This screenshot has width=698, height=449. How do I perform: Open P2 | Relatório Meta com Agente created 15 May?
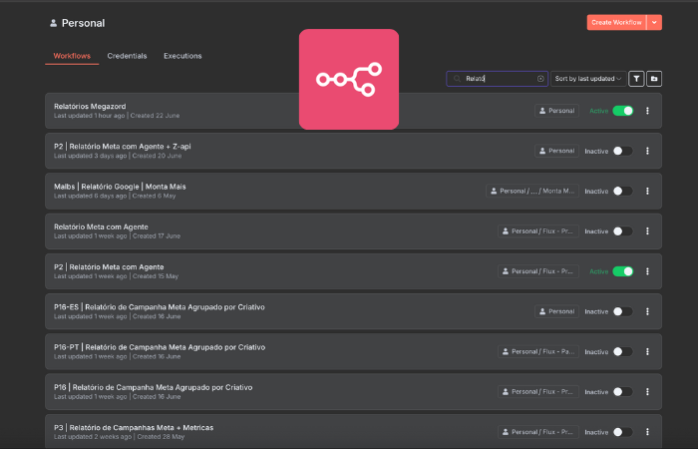[109, 267]
